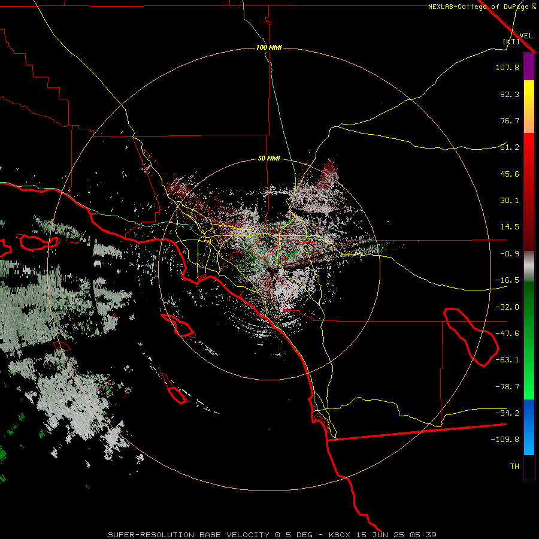Click the 92.3 velocity scale value
The height and width of the screenshot is (539, 539).
tap(510, 94)
